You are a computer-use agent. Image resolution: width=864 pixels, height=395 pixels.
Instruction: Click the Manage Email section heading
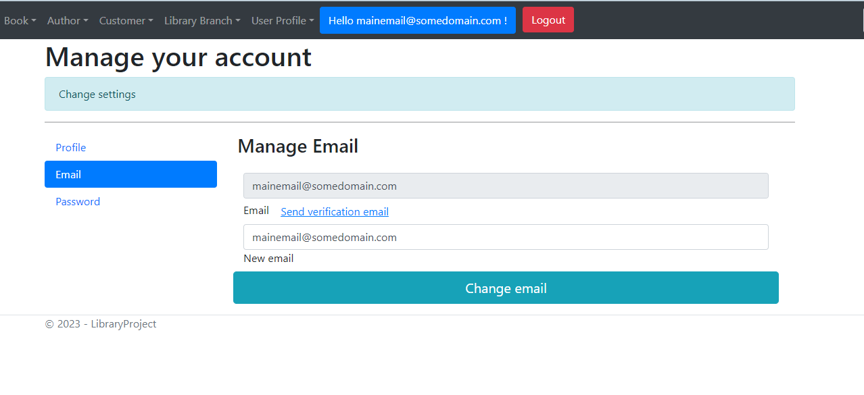tap(297, 146)
